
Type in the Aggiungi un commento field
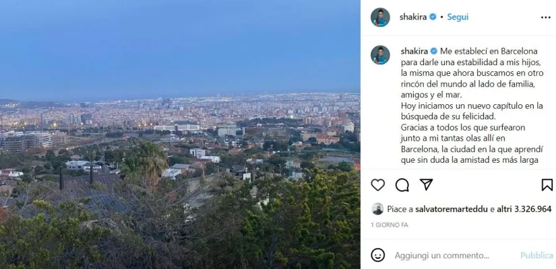(452, 256)
